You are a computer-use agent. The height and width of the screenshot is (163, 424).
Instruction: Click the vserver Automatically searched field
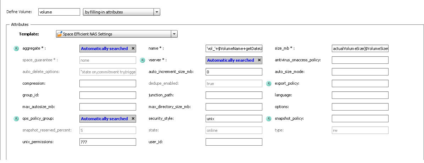(234, 60)
